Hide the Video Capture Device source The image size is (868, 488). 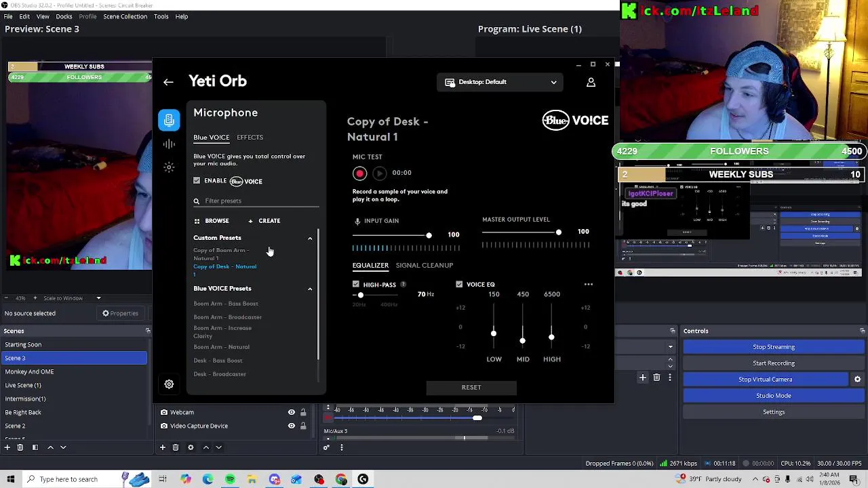[x=292, y=426]
